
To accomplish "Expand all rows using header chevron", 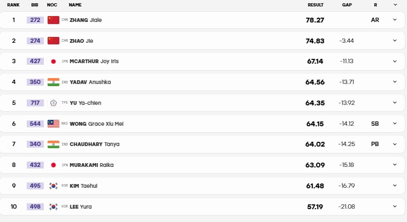I will pyautogui.click(x=395, y=5).
